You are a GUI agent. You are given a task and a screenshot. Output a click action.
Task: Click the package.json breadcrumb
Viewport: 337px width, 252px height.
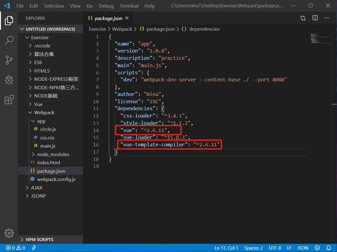point(157,29)
